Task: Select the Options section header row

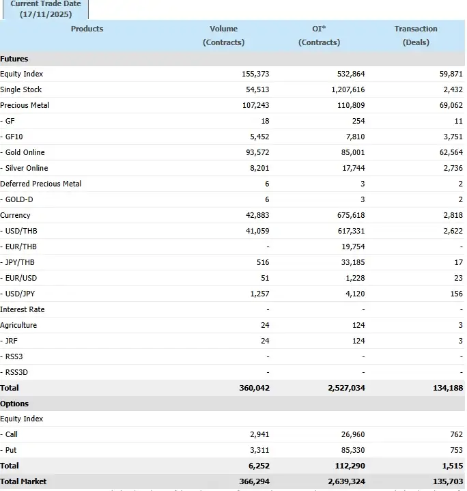Action: (x=14, y=404)
